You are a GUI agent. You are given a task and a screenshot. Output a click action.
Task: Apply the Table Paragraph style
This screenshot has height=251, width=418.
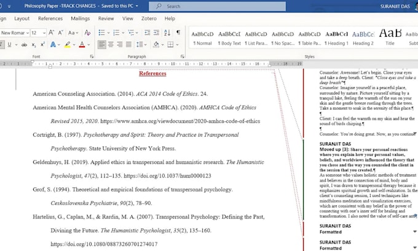coord(309,38)
